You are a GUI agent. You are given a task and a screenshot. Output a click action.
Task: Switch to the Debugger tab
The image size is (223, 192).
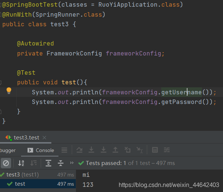point(8,150)
